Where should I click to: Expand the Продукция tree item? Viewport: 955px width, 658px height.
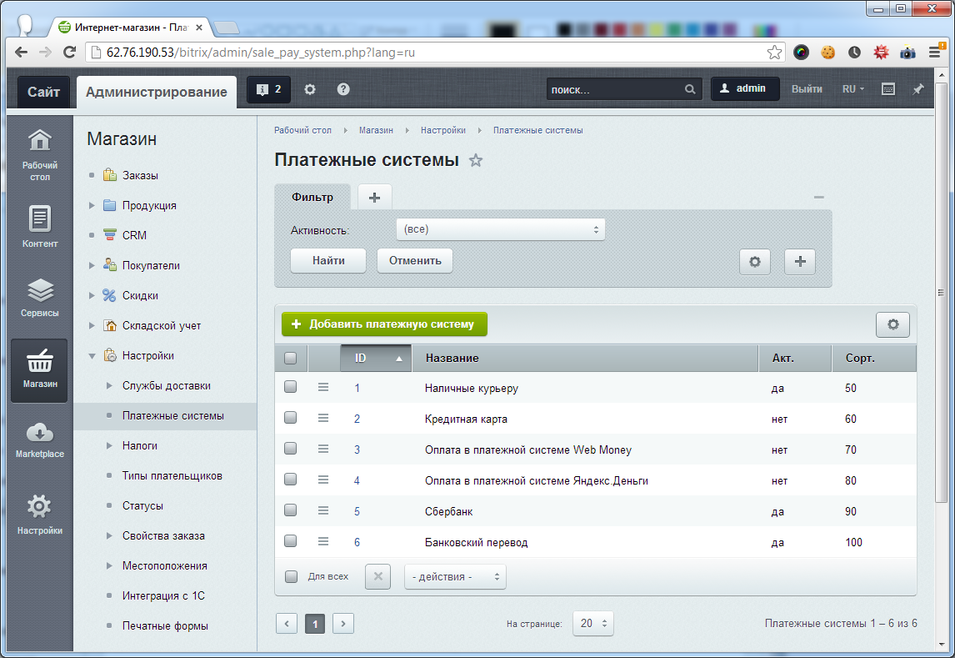(92, 205)
